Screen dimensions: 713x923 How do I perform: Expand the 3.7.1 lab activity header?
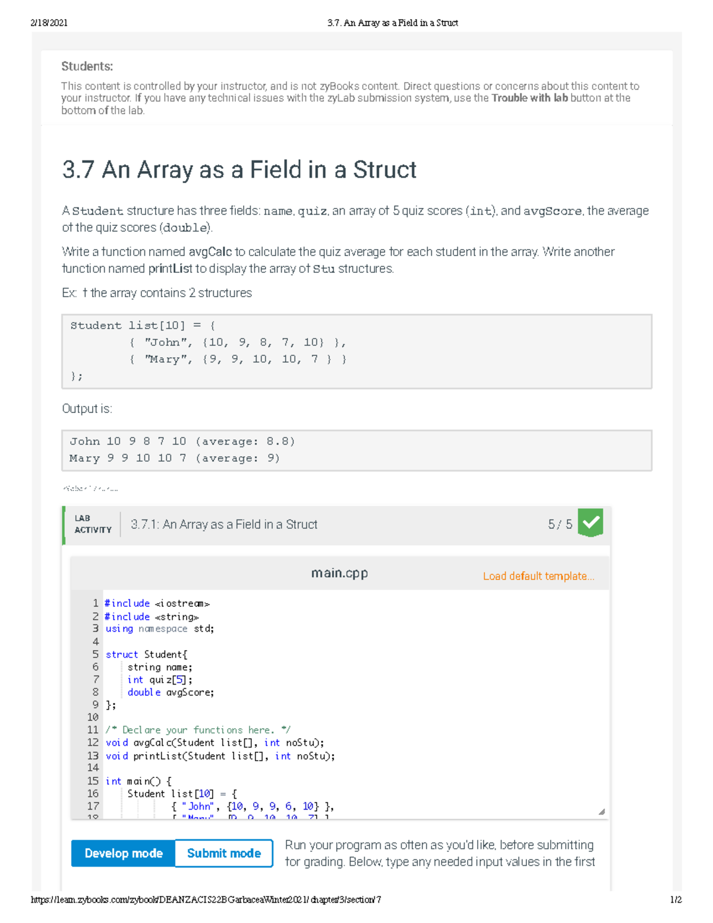(x=223, y=524)
